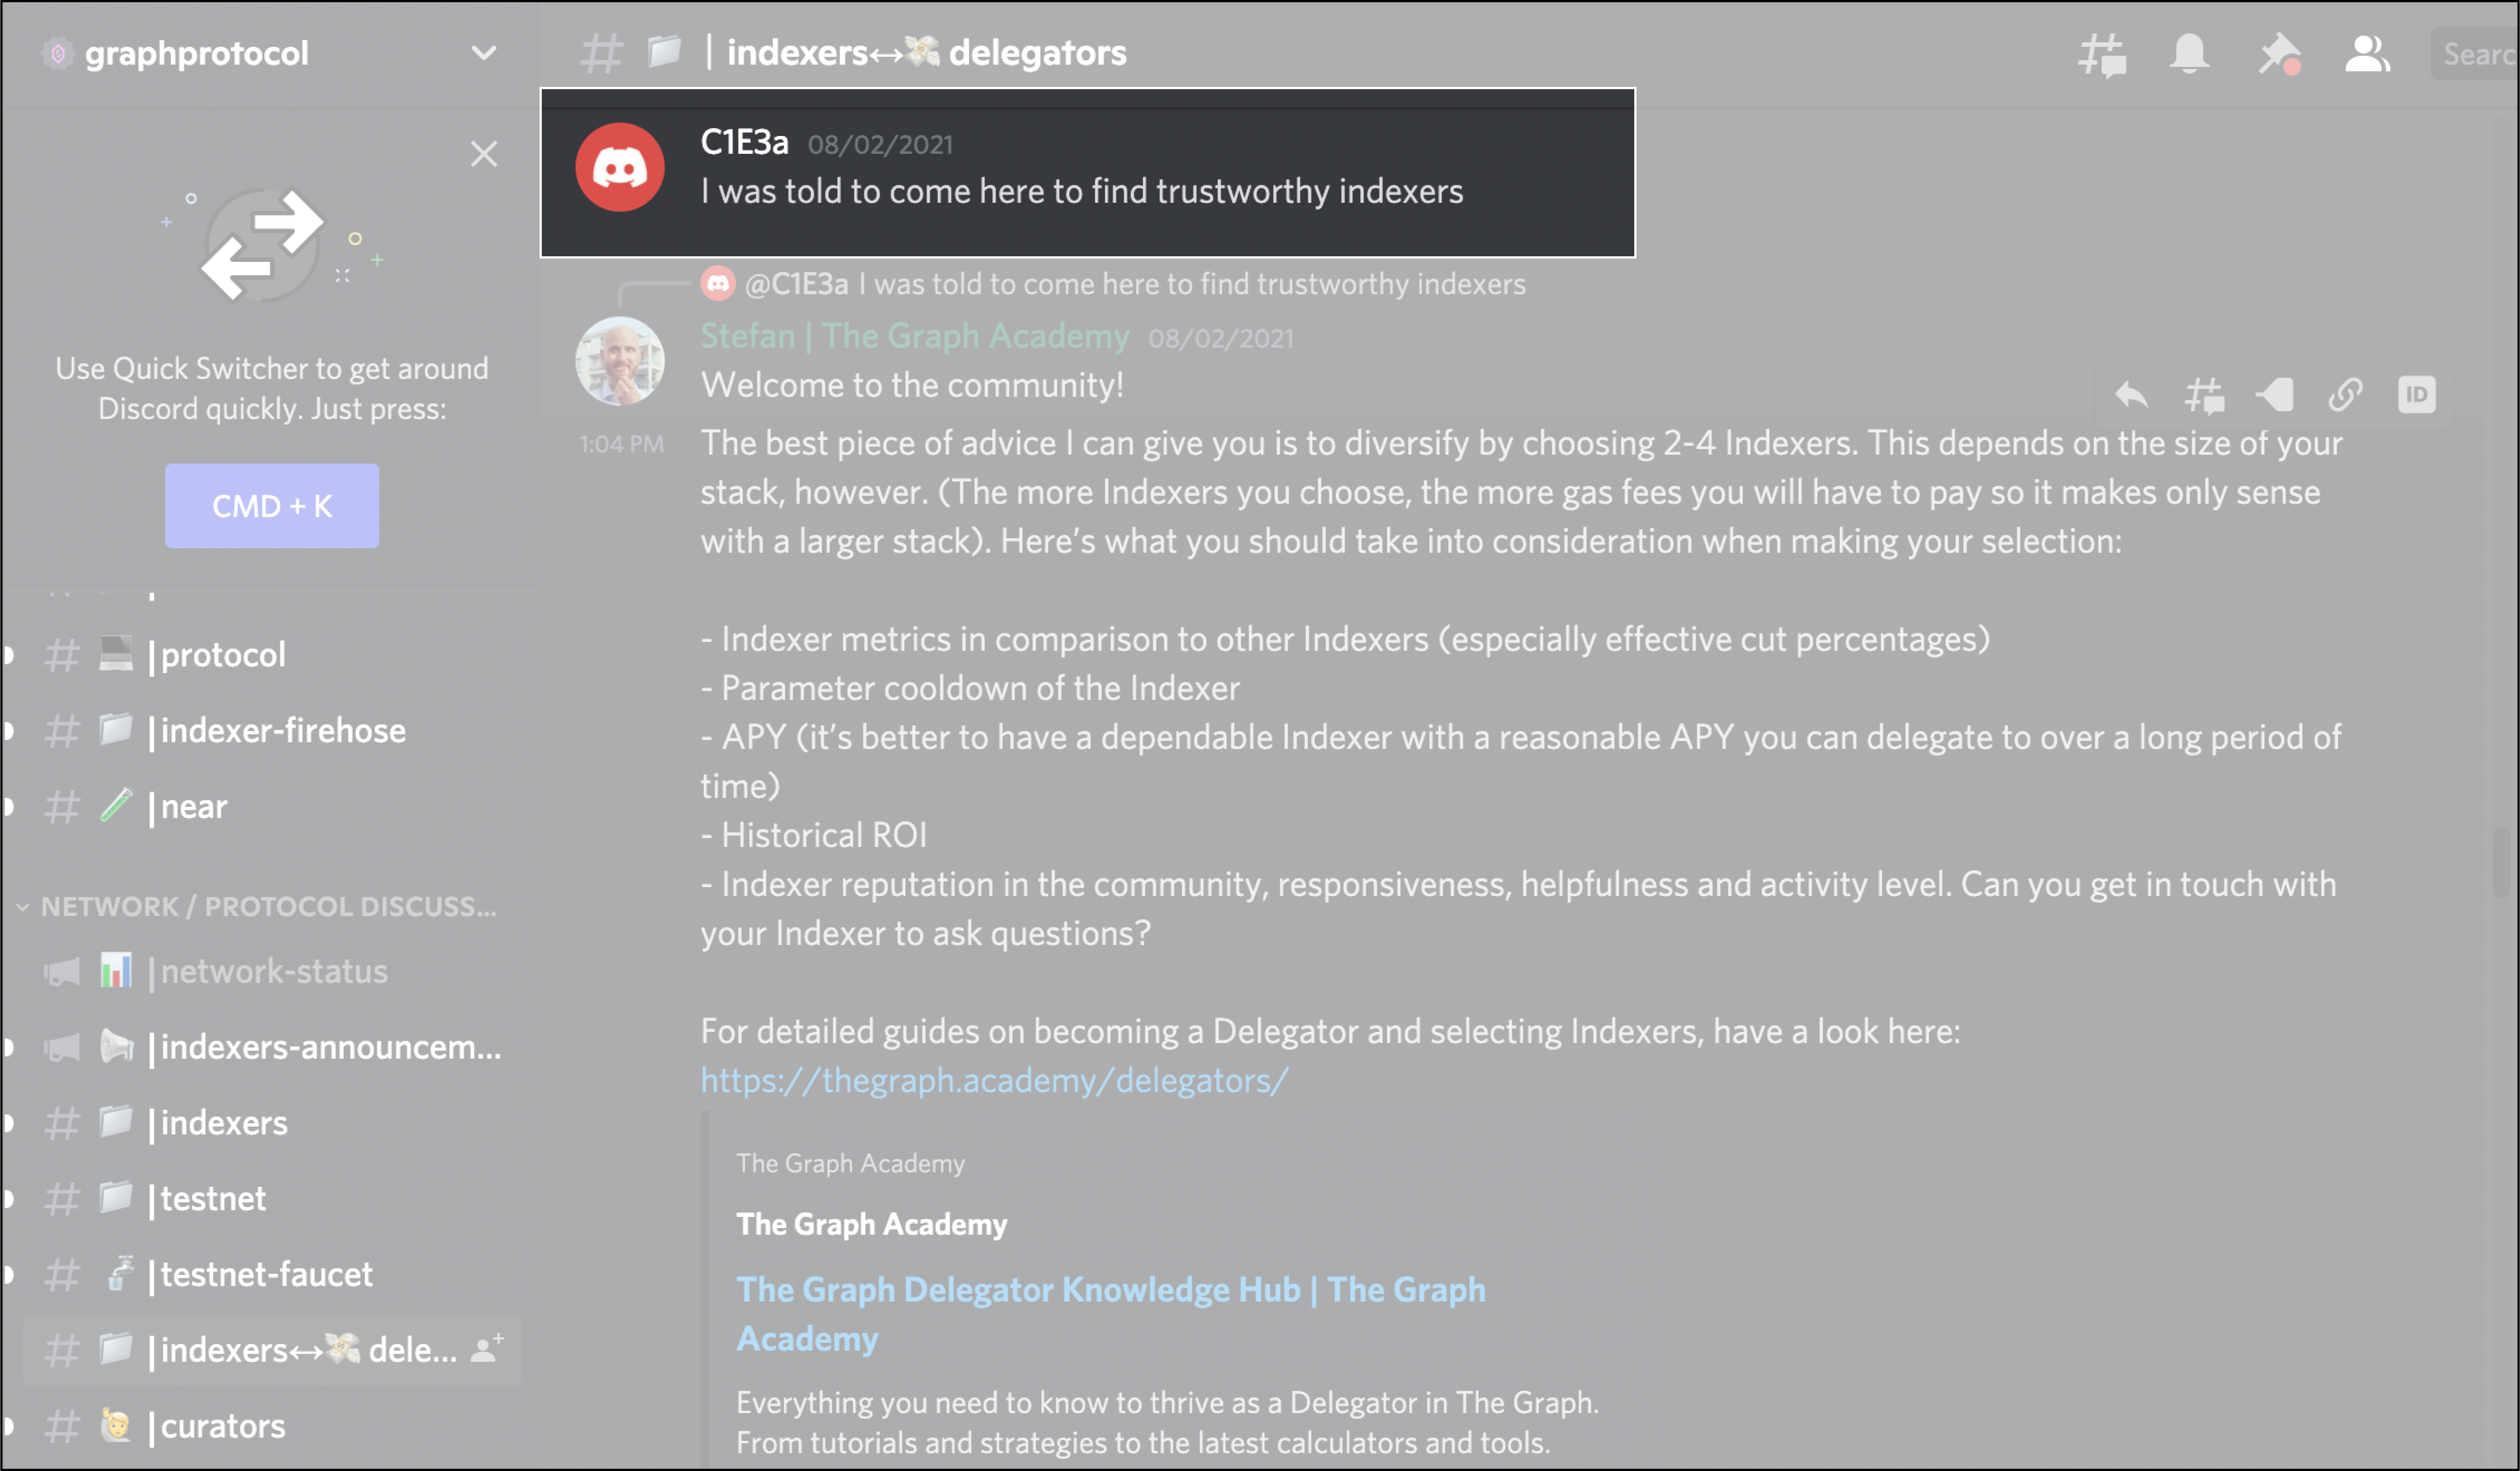Open the Threads icon in channel header
2520x1471 pixels.
click(x=2102, y=54)
